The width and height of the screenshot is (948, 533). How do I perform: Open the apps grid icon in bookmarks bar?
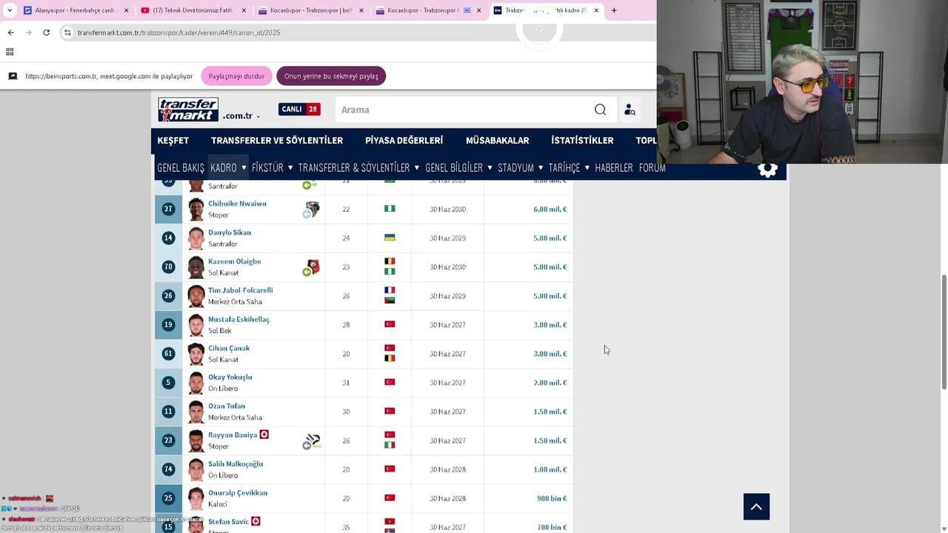(x=10, y=52)
